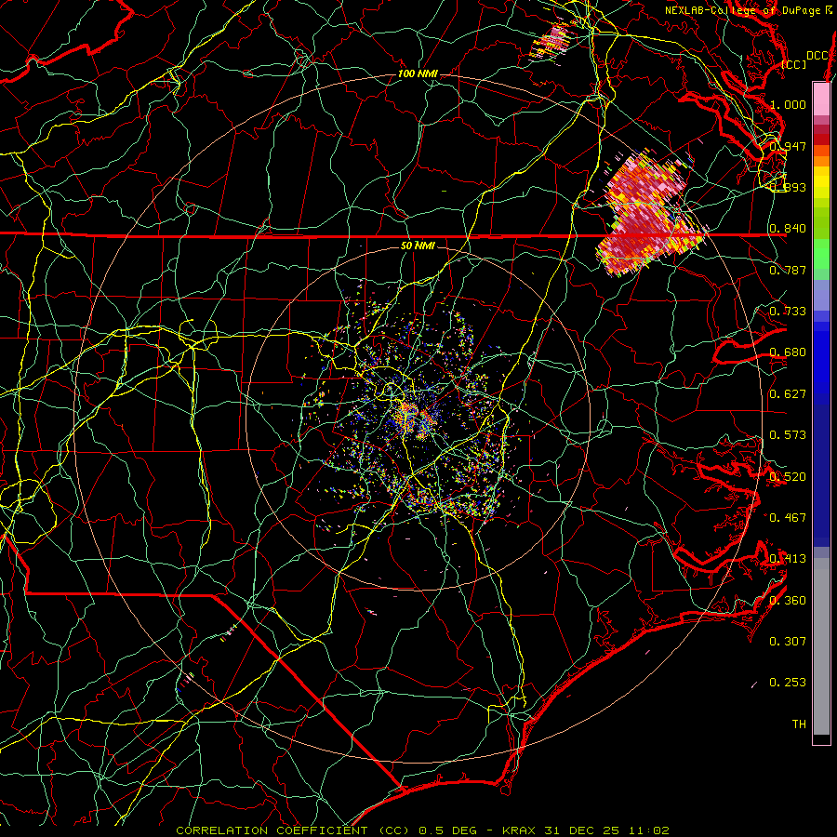Click the "0.5 DEG" elevation text
The height and width of the screenshot is (837, 837).
[x=446, y=830]
